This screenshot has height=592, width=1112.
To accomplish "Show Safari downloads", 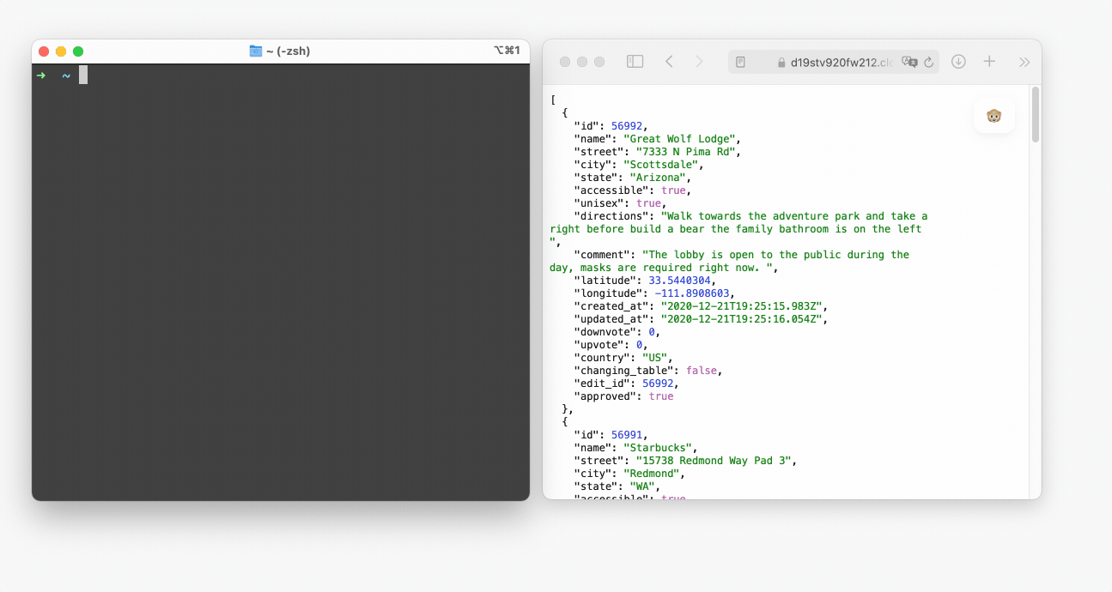I will 959,62.
